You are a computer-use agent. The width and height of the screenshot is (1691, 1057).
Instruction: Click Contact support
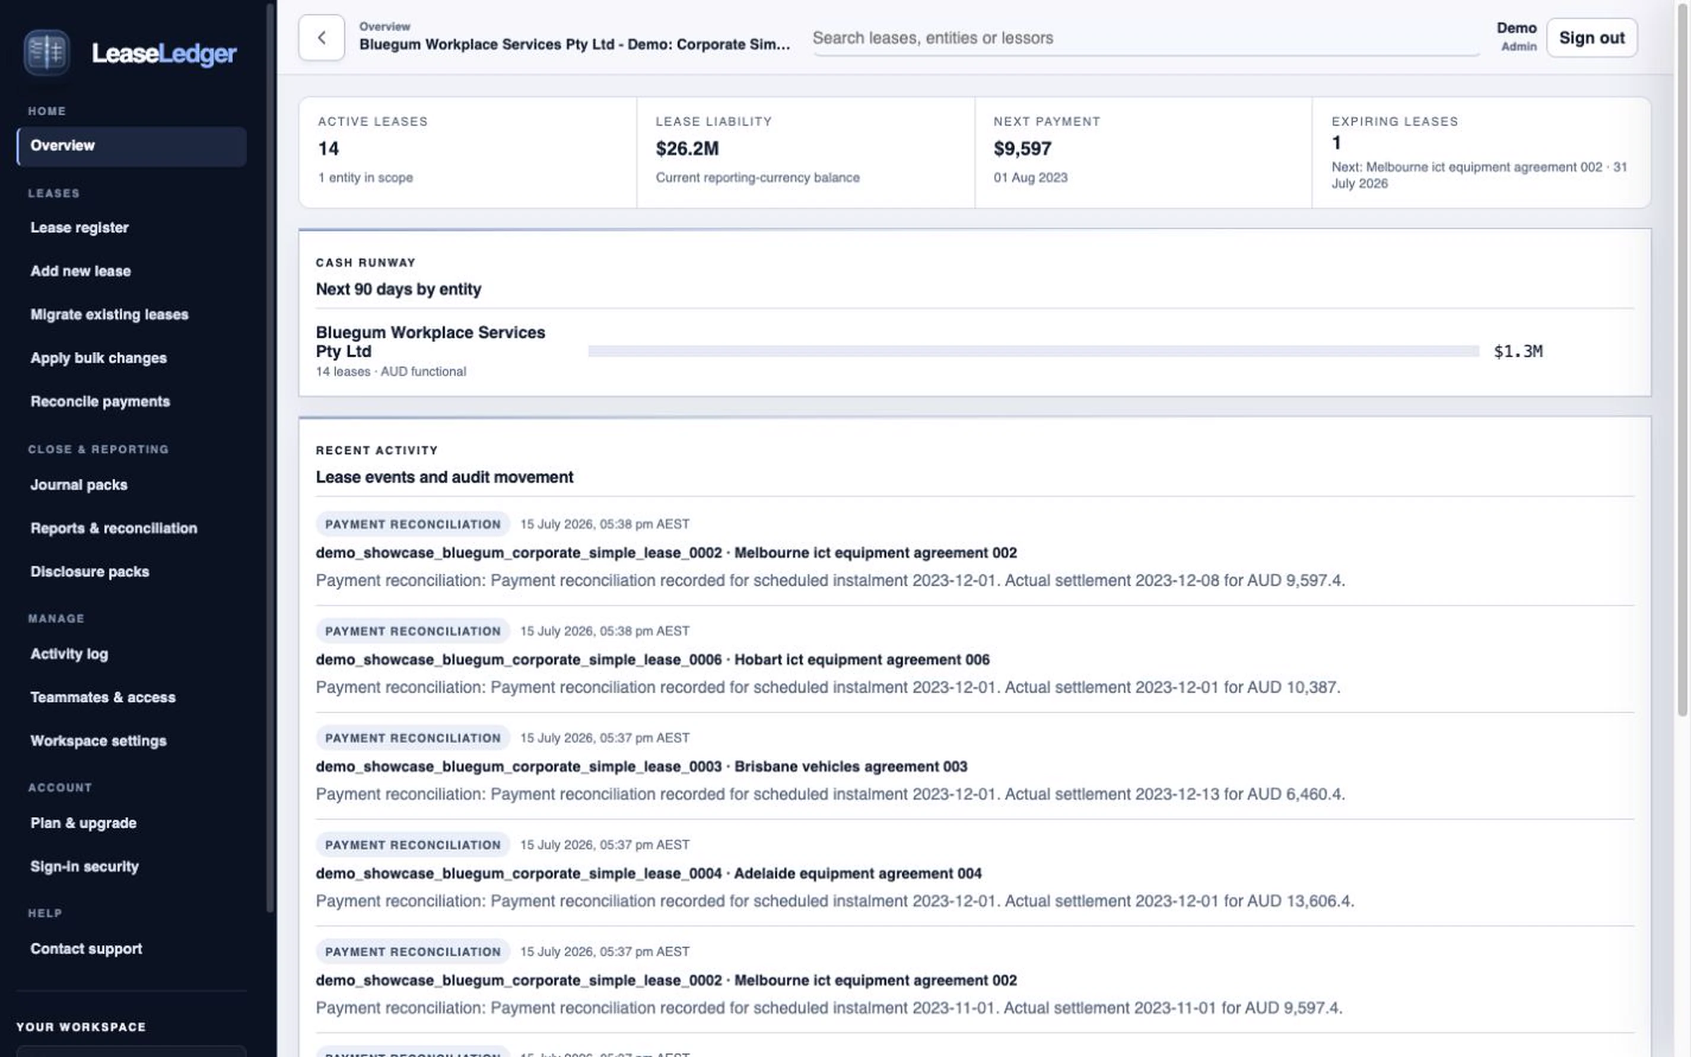[x=86, y=948]
